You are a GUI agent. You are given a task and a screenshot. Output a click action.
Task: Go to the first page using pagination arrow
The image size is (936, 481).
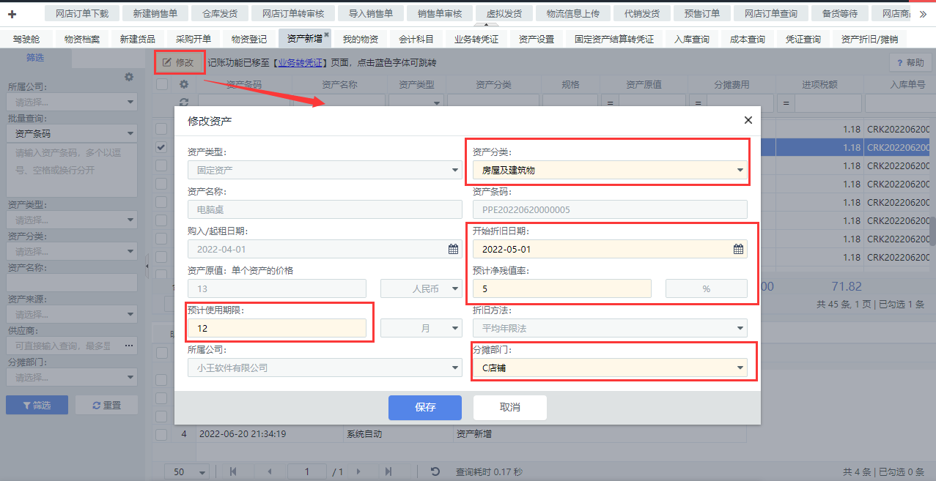click(x=233, y=472)
